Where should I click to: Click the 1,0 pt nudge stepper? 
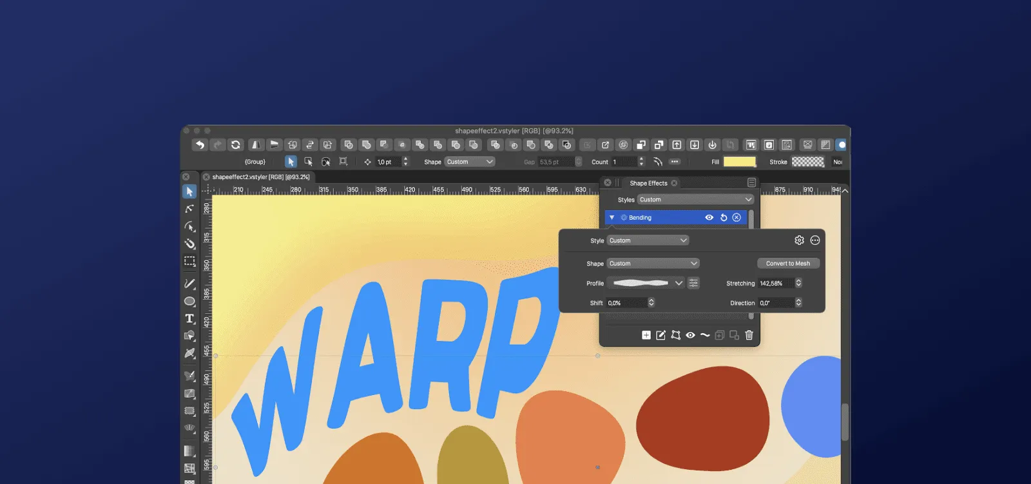405,162
